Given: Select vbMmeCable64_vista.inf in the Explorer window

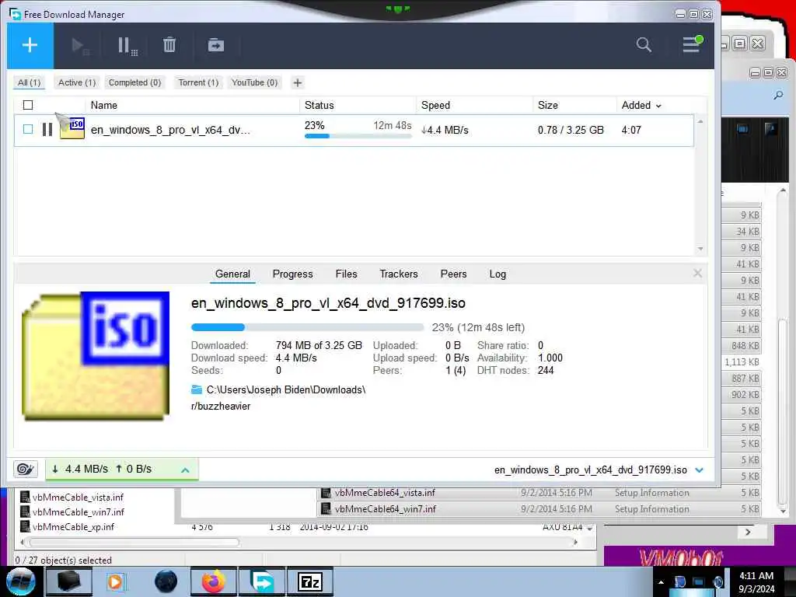Looking at the screenshot, I should pyautogui.click(x=385, y=492).
